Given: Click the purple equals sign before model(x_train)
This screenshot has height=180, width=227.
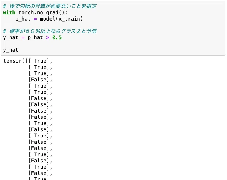Looking at the screenshot, I should (35, 19).
